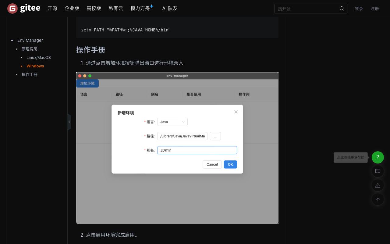
Task: Open the 开源 nav menu
Action: pos(52,9)
